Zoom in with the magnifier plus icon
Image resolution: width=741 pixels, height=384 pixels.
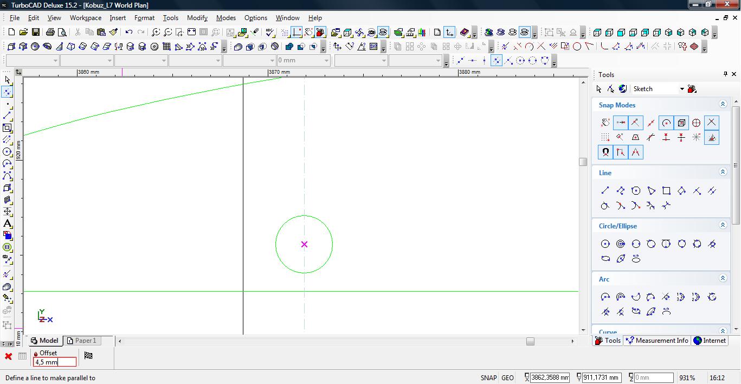156,33
